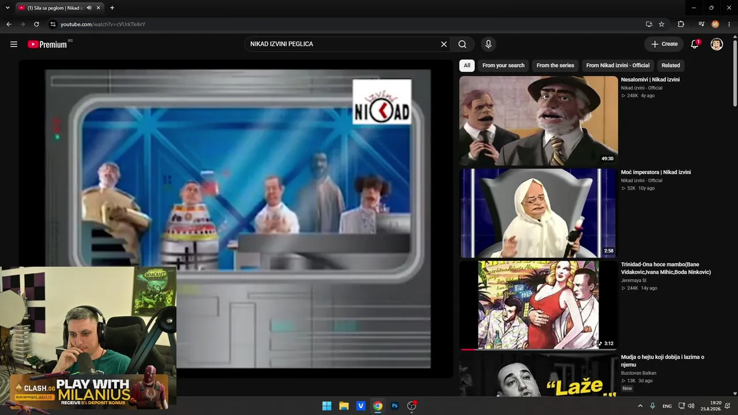The width and height of the screenshot is (738, 415).
Task: Open Photoshop from the taskbar
Action: click(395, 406)
